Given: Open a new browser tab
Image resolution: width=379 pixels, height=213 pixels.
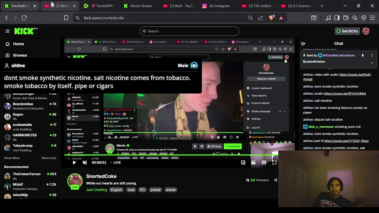Looking at the screenshot, I should 322,6.
